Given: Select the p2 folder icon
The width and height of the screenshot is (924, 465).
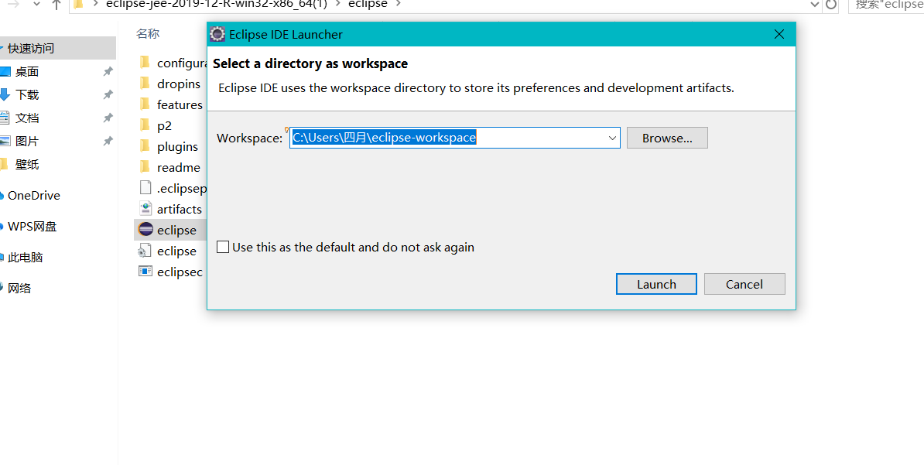Looking at the screenshot, I should pyautogui.click(x=145, y=125).
